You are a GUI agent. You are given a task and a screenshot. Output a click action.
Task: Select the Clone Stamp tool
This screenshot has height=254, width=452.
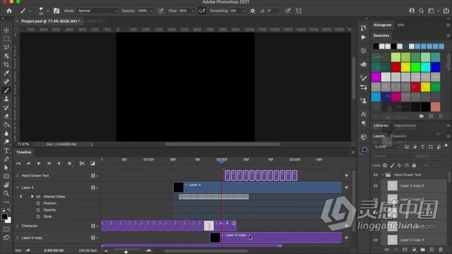6,99
